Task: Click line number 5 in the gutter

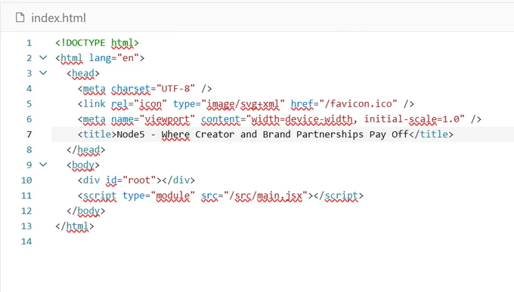Action: 29,104
